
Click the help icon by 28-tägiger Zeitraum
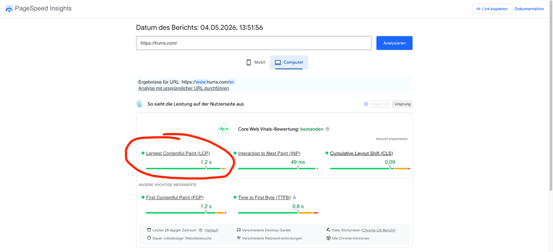tap(201, 230)
